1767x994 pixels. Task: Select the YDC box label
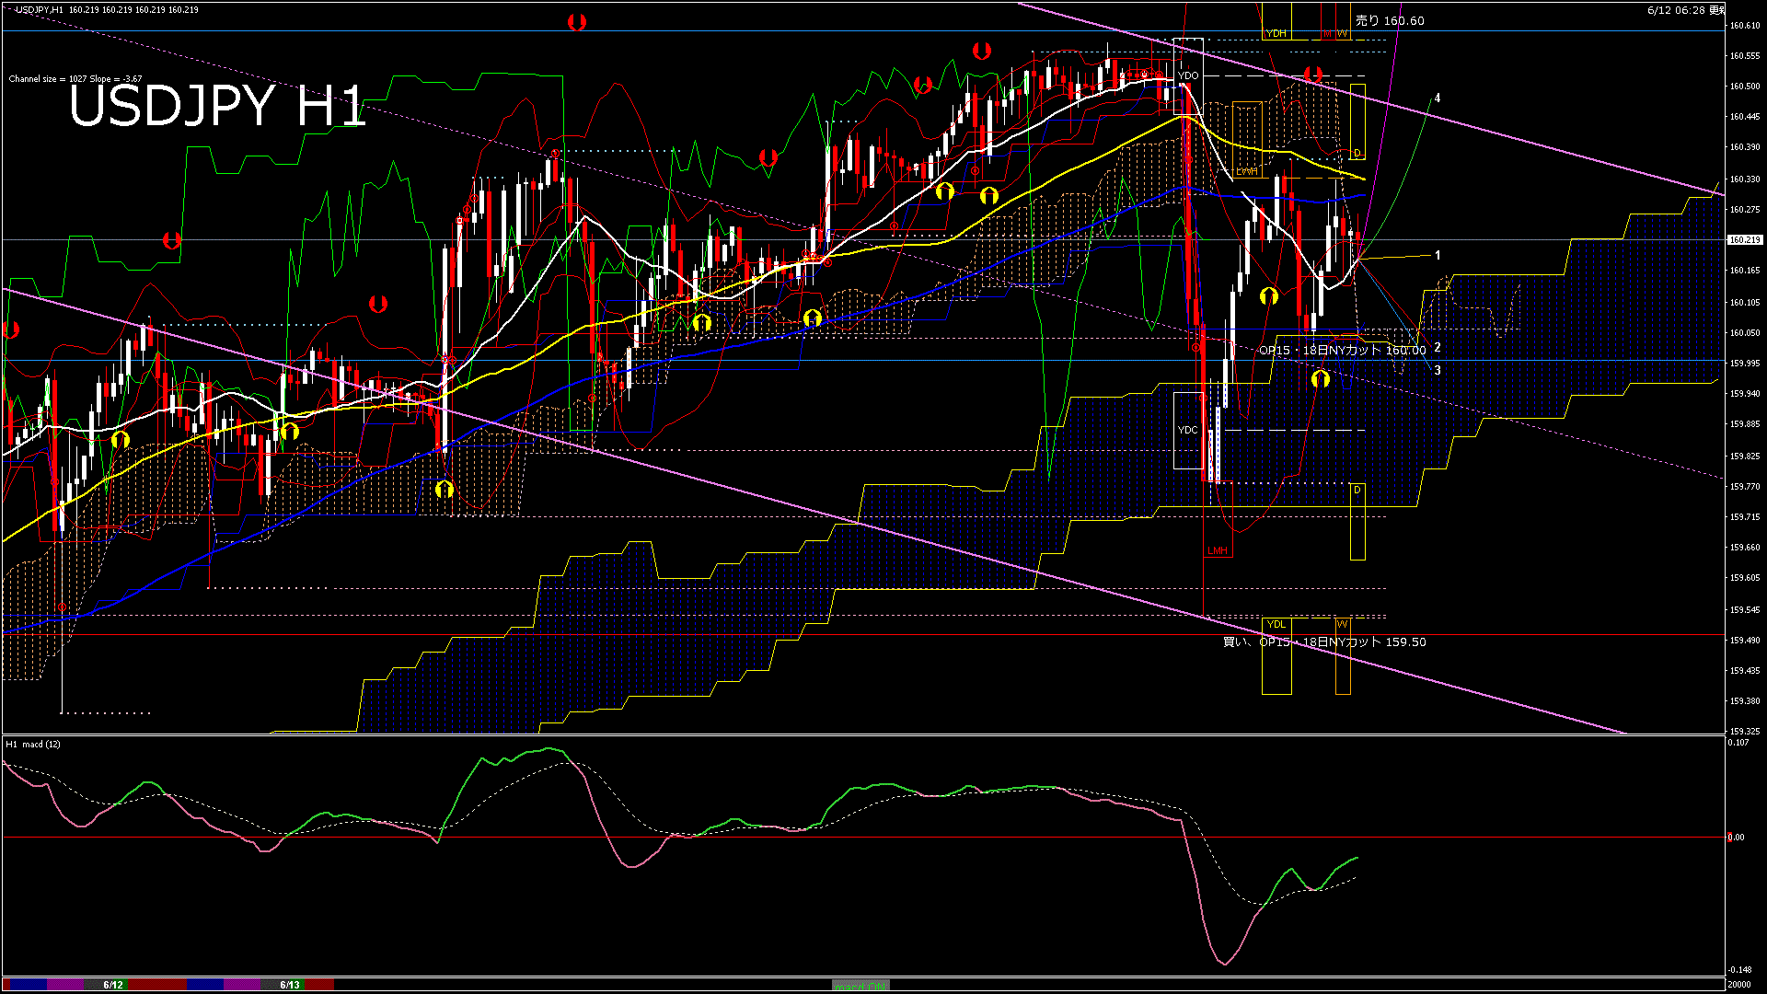coord(1188,430)
